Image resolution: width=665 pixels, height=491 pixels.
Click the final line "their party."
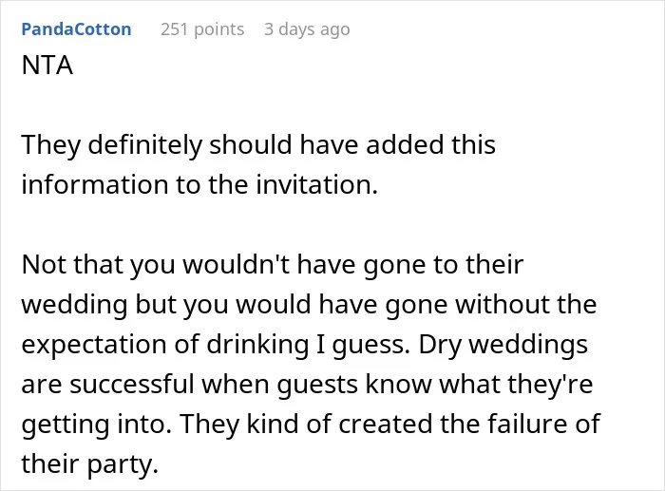89,463
